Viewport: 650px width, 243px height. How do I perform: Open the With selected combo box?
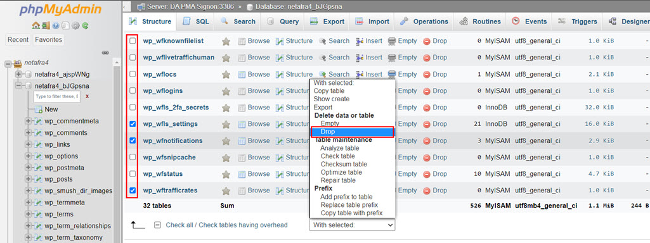click(x=352, y=225)
